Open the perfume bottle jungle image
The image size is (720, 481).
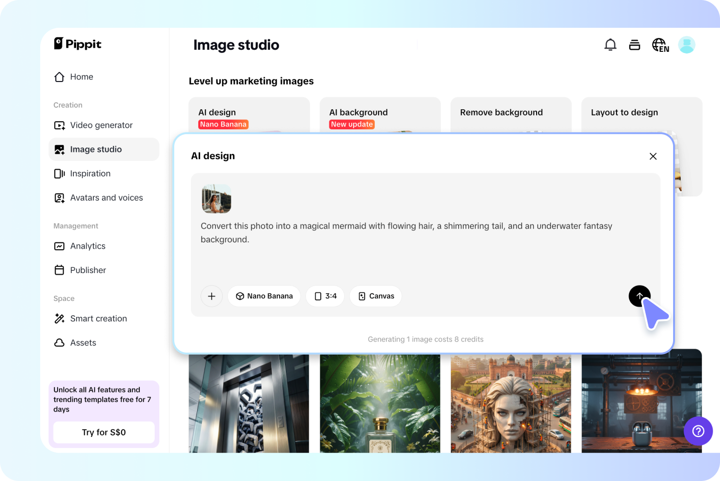380,403
